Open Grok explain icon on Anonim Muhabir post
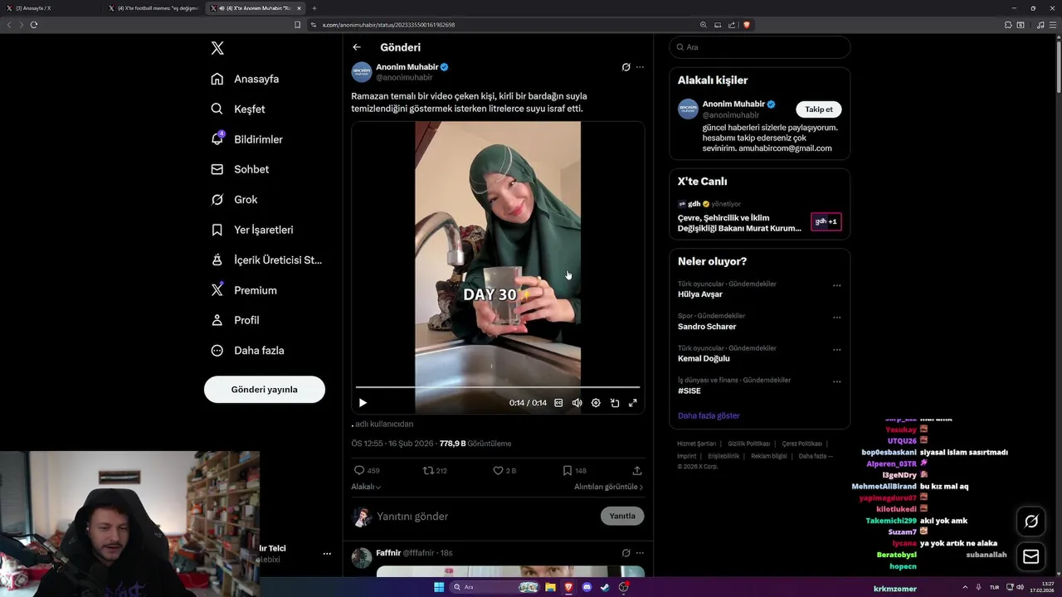Screen dimensions: 1062x597 (626, 67)
